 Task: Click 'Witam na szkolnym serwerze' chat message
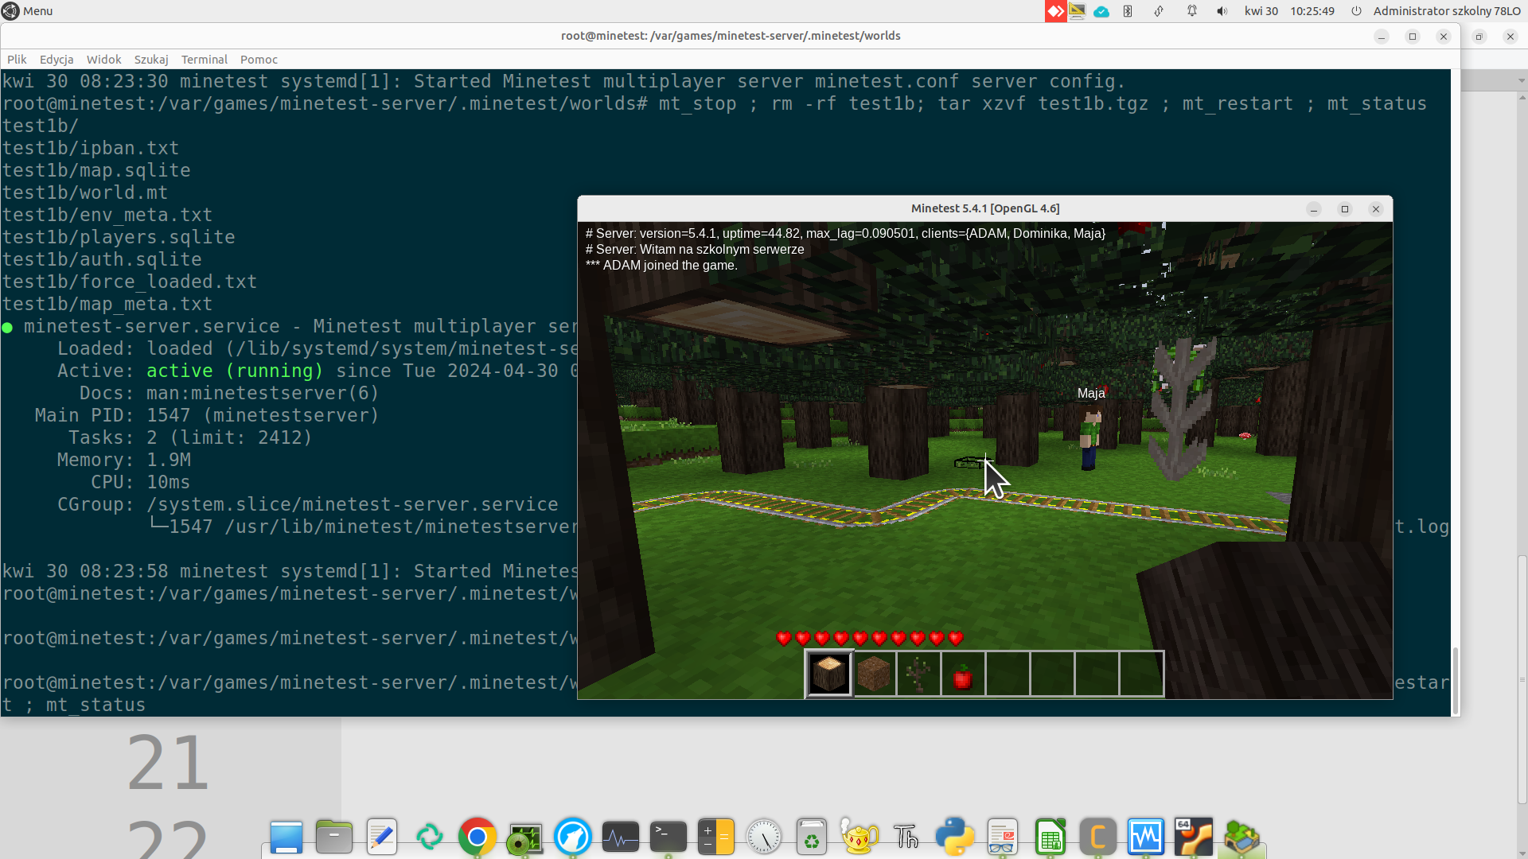(x=722, y=250)
